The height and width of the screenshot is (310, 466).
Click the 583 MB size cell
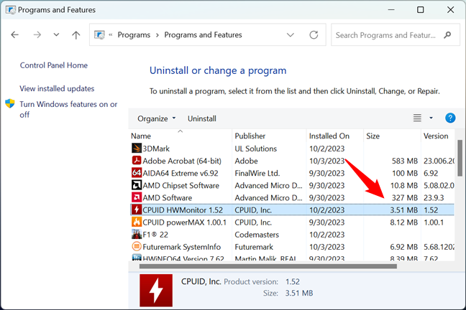404,161
